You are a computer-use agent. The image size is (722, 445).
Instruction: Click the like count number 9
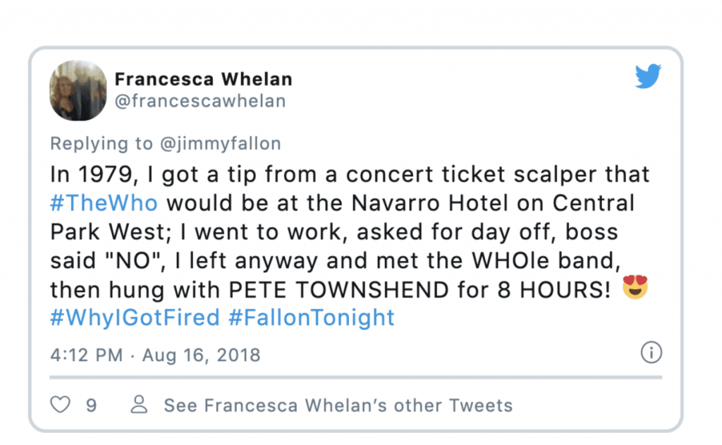pyautogui.click(x=91, y=406)
